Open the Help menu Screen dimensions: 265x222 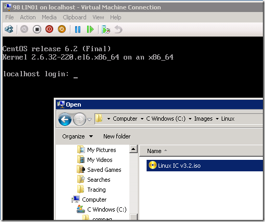tap(116, 17)
